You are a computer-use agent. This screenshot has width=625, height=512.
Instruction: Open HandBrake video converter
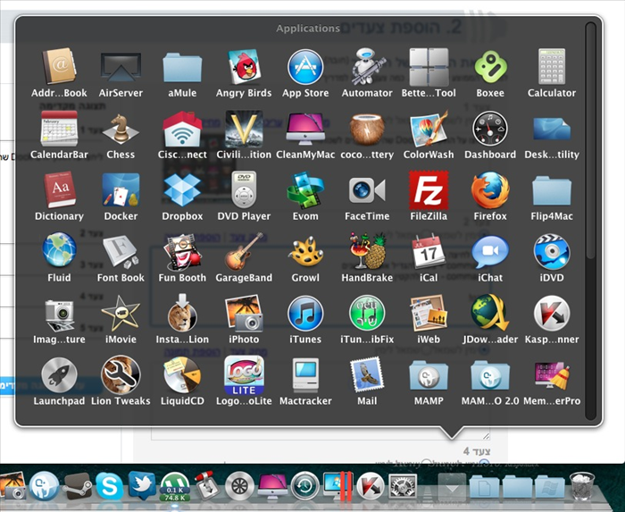[x=367, y=251]
